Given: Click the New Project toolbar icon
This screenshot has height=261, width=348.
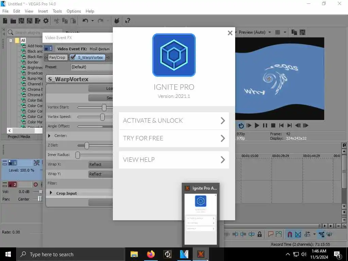Looking at the screenshot, I should [5, 21].
